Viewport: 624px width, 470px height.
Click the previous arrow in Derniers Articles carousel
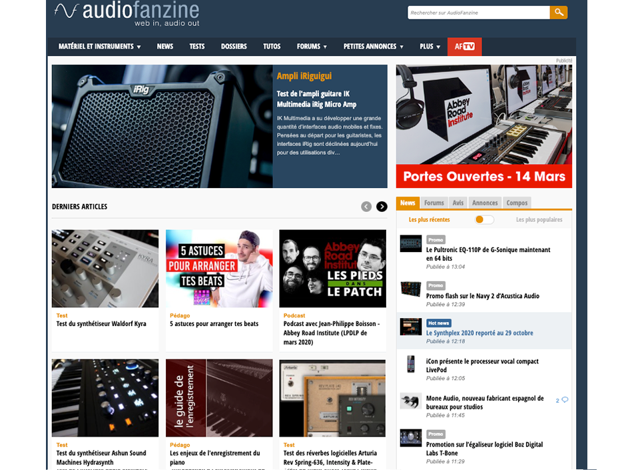[x=366, y=207]
